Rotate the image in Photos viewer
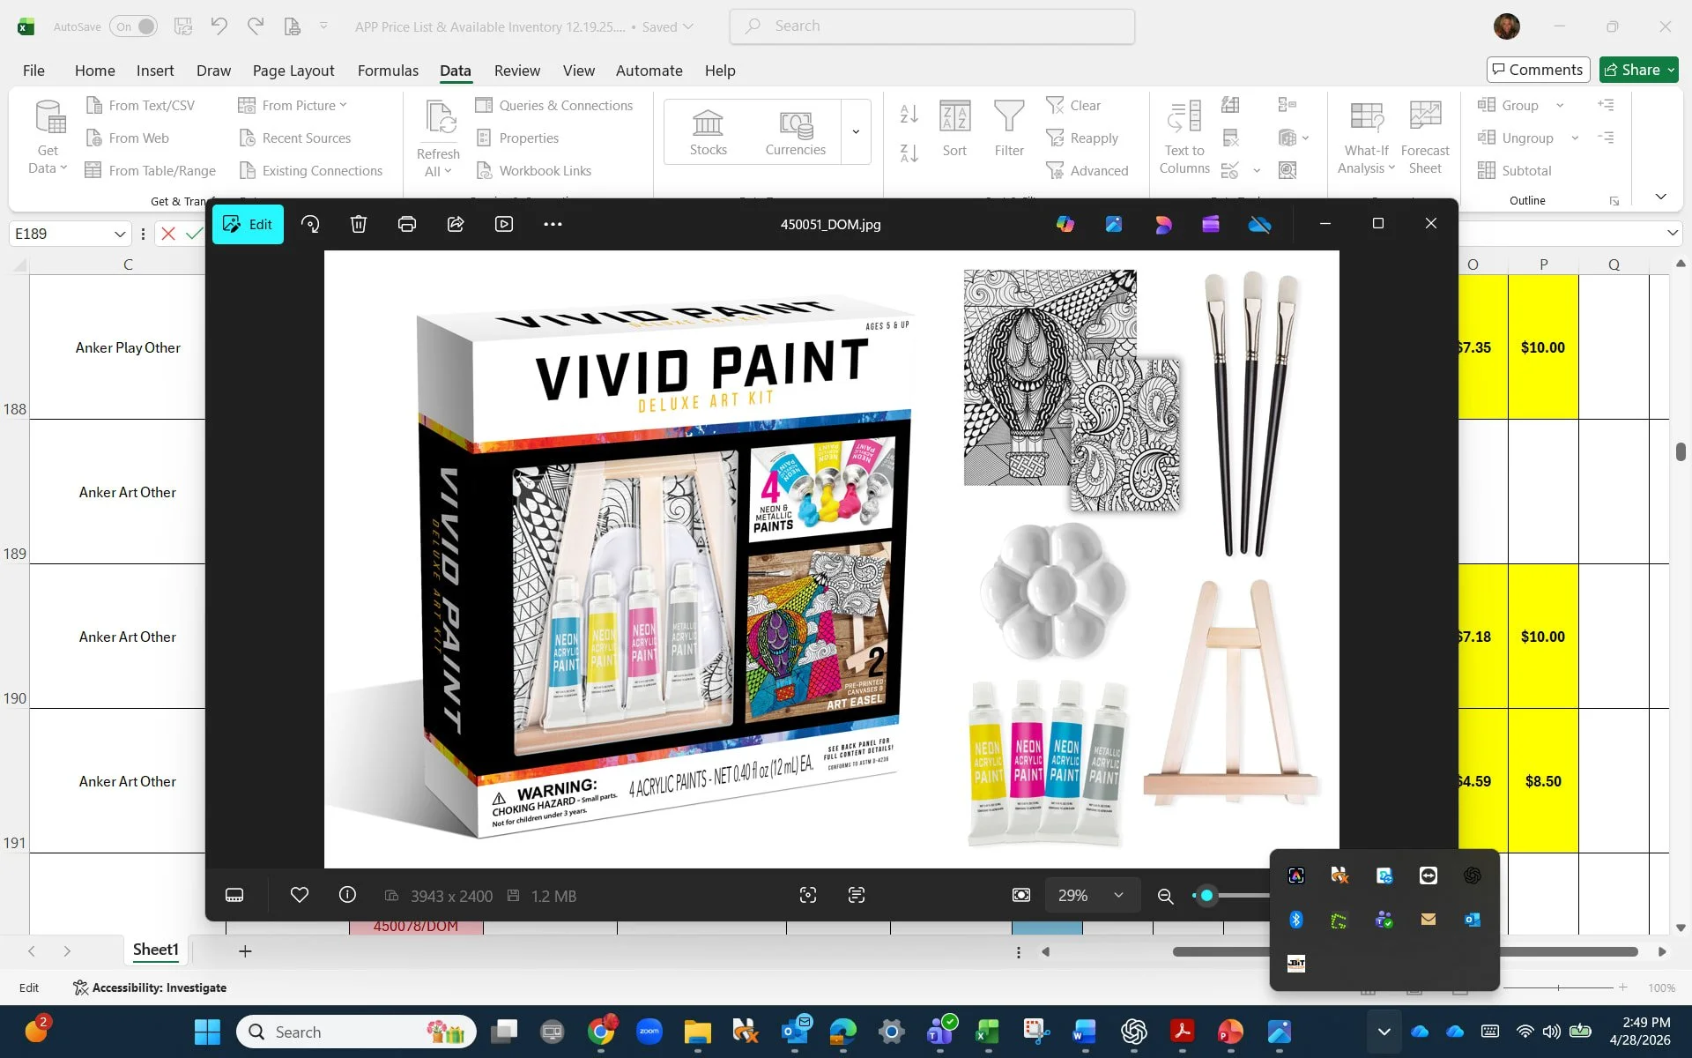This screenshot has height=1058, width=1692. 310,224
